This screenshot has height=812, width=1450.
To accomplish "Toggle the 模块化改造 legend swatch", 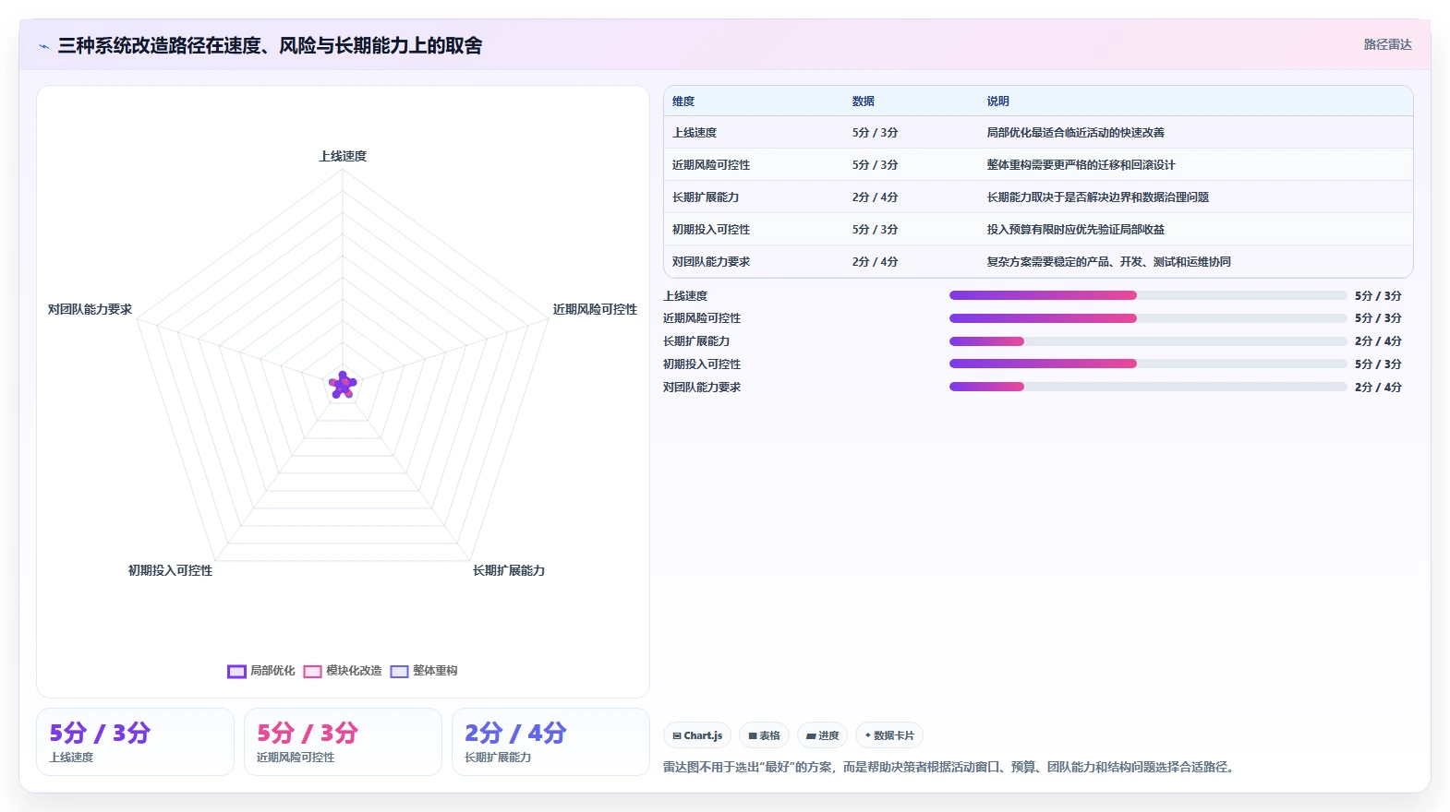I will click(312, 671).
